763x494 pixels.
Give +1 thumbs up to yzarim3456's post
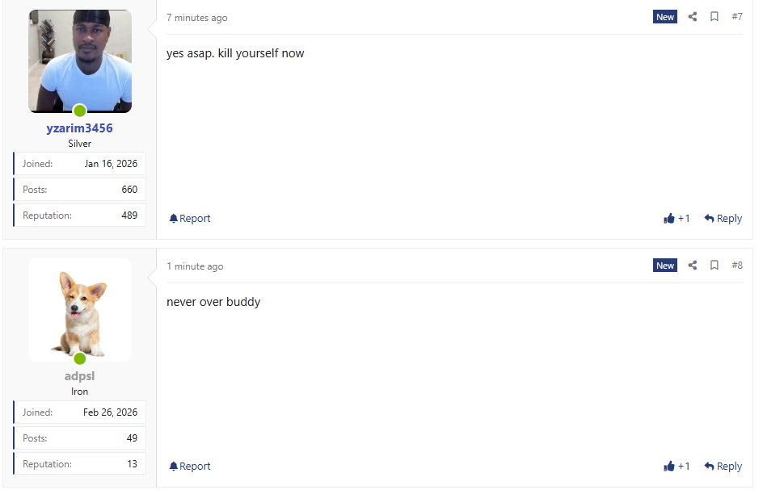click(677, 219)
